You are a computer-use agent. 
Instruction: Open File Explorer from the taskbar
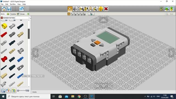(x=73, y=97)
